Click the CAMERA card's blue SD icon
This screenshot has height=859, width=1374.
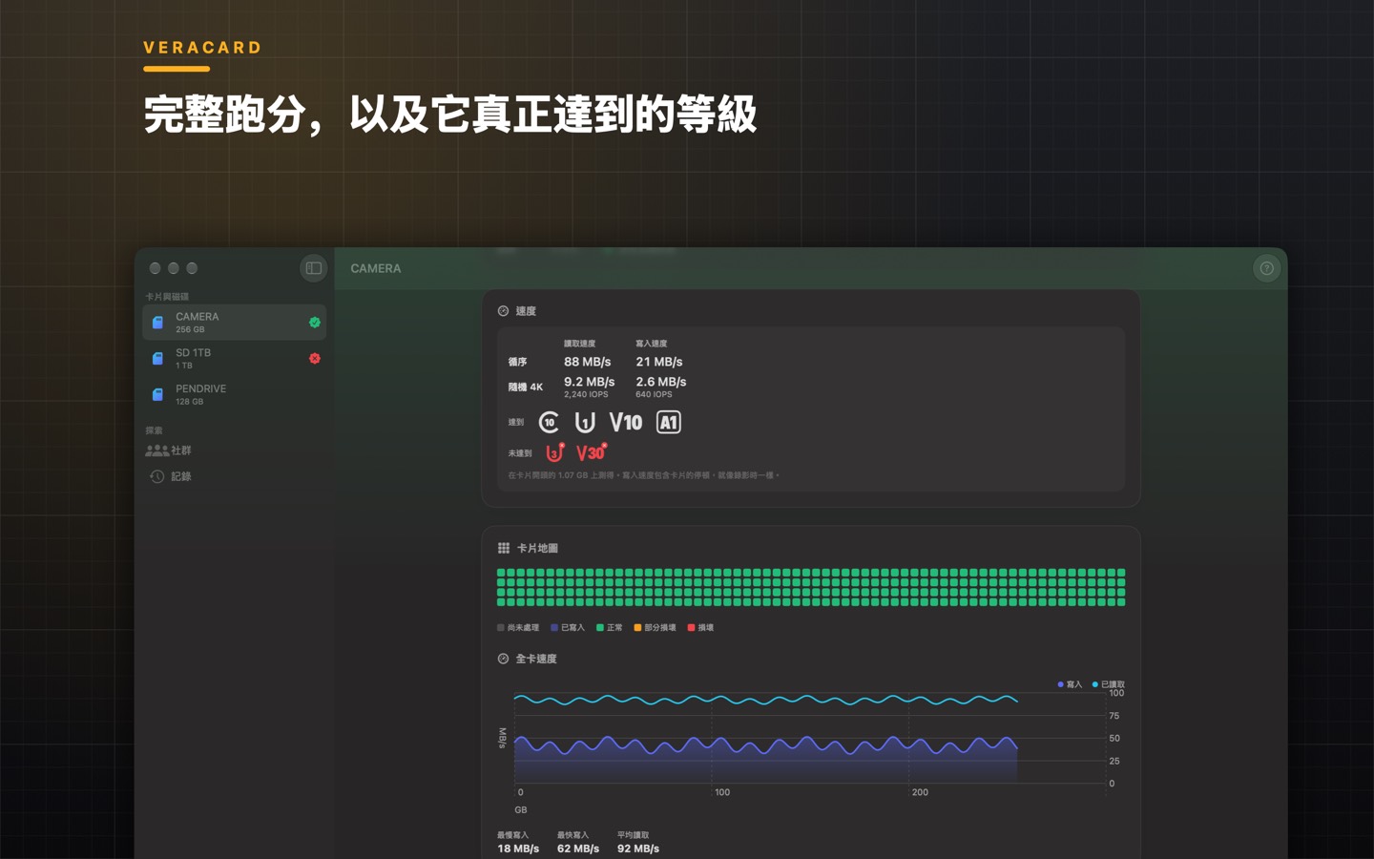tap(157, 323)
